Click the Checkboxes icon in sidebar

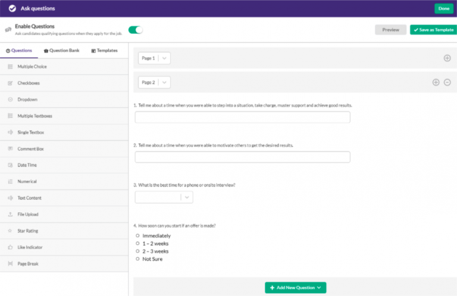[10, 83]
